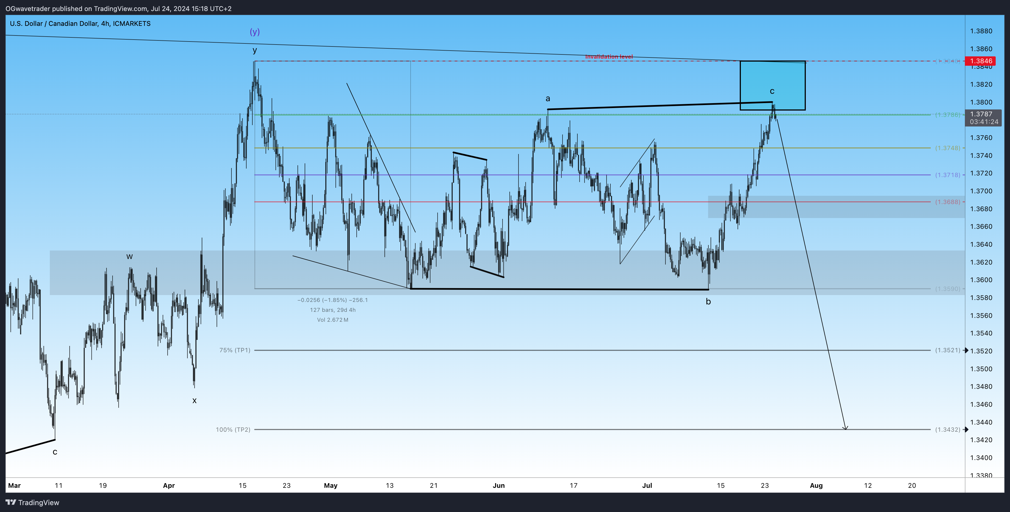
Task: Click the 20 date label on the time axis
Action: 912,486
